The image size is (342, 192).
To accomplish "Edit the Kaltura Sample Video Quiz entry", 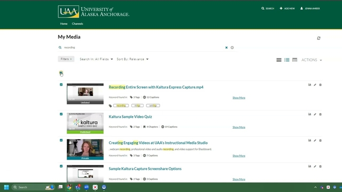I will (x=315, y=114).
